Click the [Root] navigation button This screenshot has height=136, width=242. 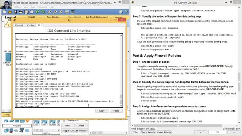pyautogui.click(x=32, y=17)
